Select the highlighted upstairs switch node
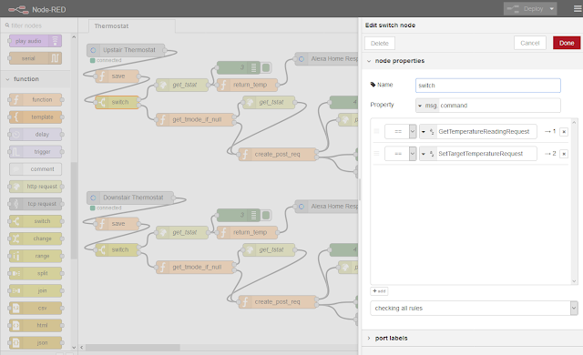The height and width of the screenshot is (355, 583). 117,102
